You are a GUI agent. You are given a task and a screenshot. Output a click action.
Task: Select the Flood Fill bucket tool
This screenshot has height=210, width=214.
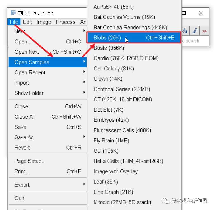click(185, 31)
